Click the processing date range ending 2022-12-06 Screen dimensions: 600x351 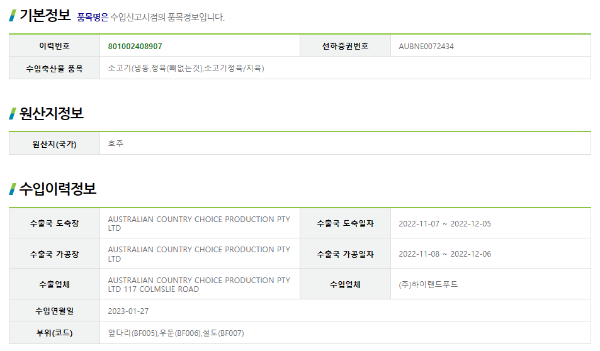coord(444,254)
